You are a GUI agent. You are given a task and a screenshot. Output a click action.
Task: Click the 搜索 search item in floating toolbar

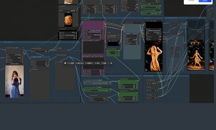[x=71, y=63]
